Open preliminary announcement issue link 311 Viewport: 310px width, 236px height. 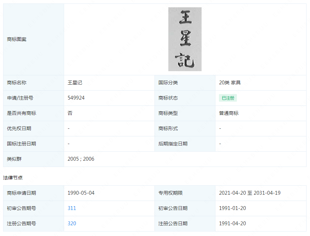(72, 208)
